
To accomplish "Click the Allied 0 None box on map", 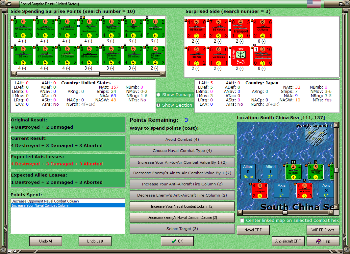I will pyautogui.click(x=248, y=172).
